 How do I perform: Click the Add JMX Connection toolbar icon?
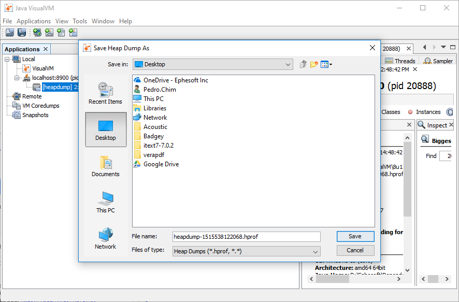point(49,32)
